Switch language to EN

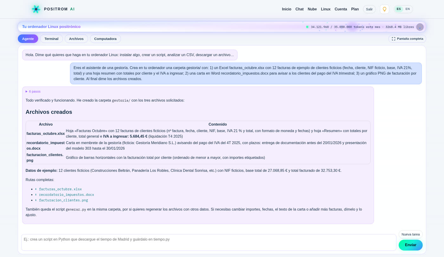408,9
